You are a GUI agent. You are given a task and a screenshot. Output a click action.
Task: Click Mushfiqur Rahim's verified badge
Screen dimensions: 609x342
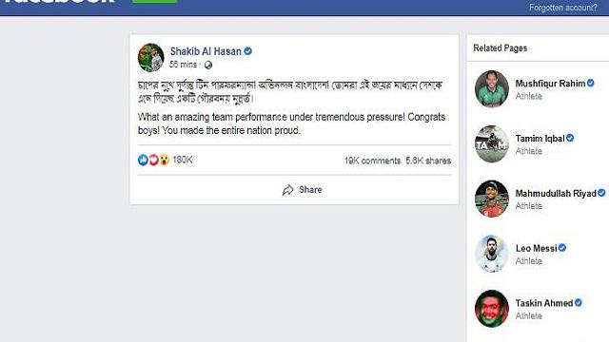tap(590, 83)
